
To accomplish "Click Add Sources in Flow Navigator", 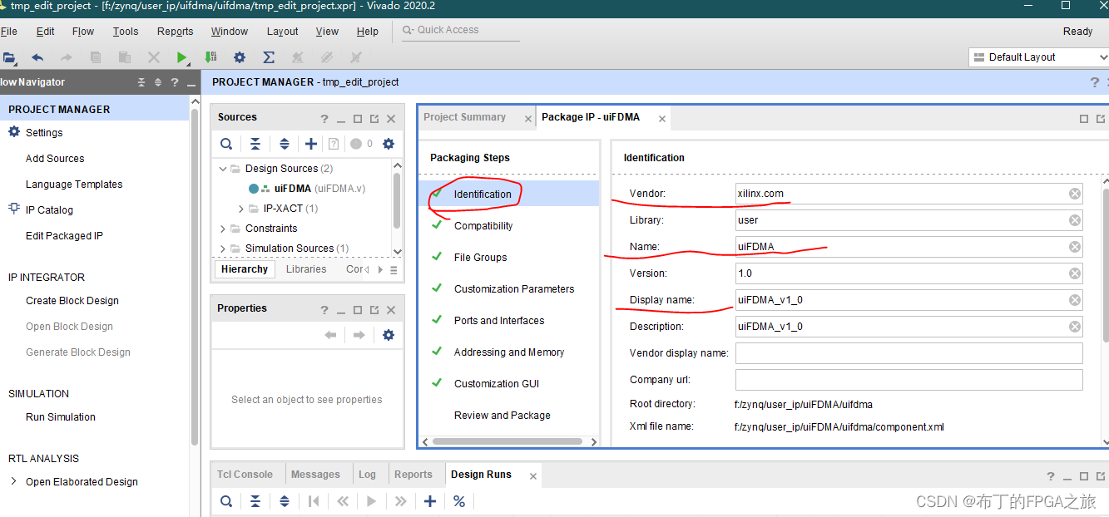I will (x=55, y=159).
